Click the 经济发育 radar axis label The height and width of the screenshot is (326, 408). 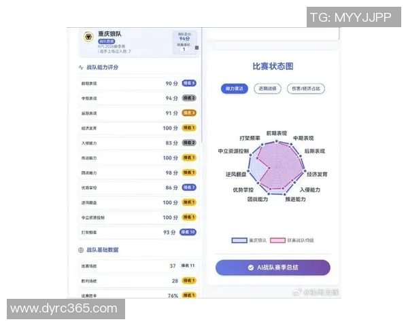tap(317, 175)
